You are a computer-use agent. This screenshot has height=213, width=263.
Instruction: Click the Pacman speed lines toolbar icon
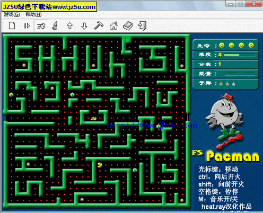[41, 26]
